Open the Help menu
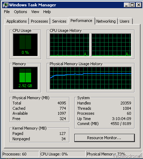This screenshot has height=159, width=143. coord(47,12)
